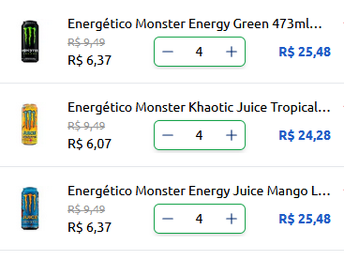The height and width of the screenshot is (260, 344).
Task: Increase quantity of Monster Energy Juice Mango
Action: (231, 219)
